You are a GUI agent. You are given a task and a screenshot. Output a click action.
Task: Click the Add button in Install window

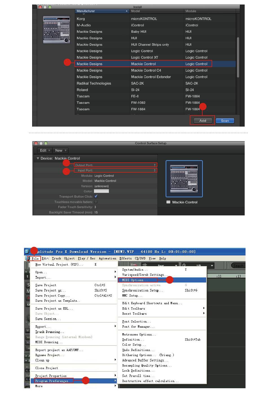point(203,121)
